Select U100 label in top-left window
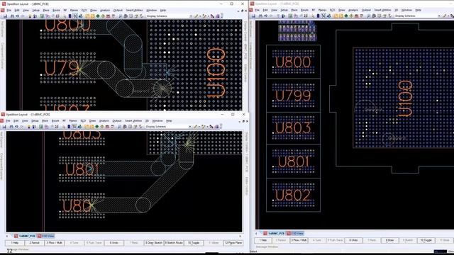The height and width of the screenshot is (255, 454). 216,73
